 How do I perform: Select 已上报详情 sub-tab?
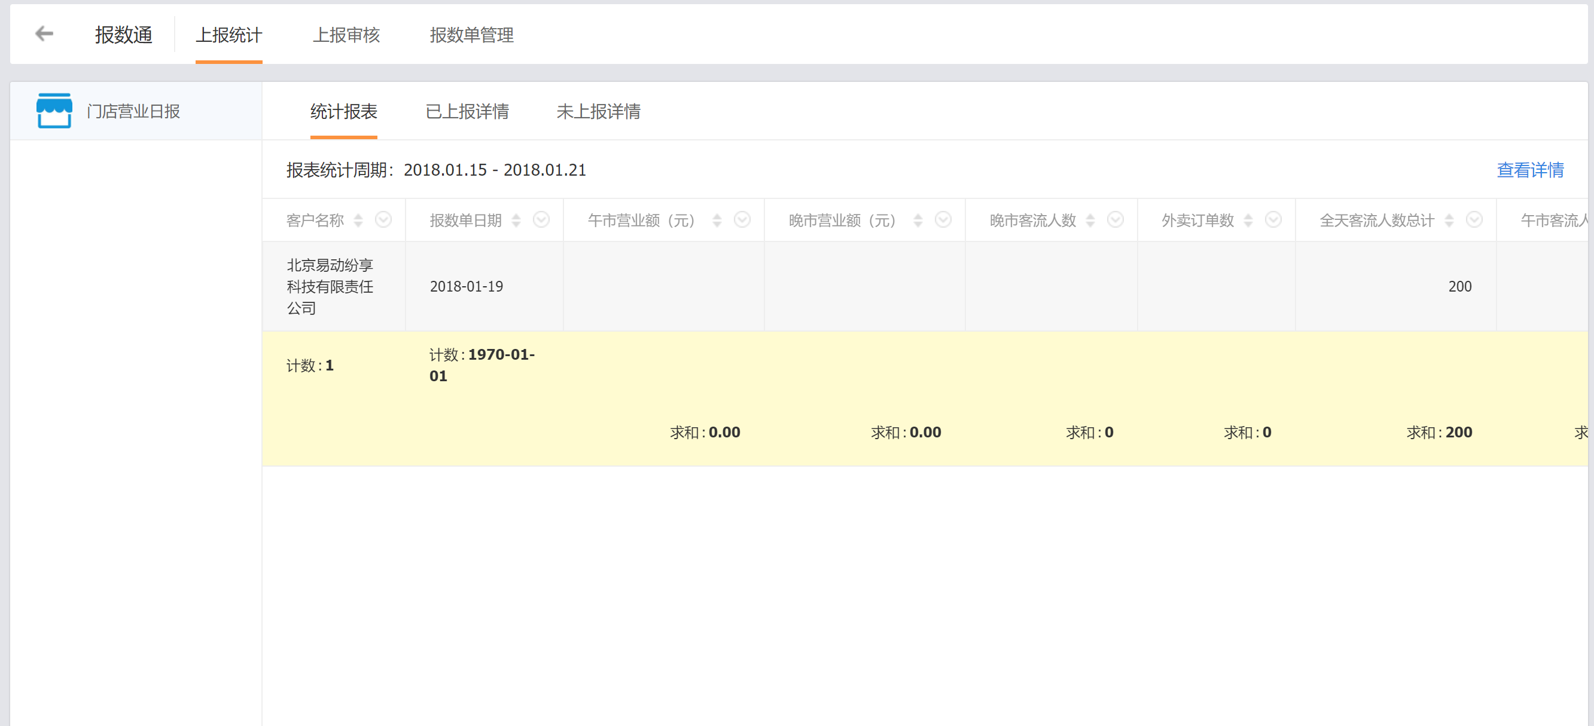[x=467, y=111]
